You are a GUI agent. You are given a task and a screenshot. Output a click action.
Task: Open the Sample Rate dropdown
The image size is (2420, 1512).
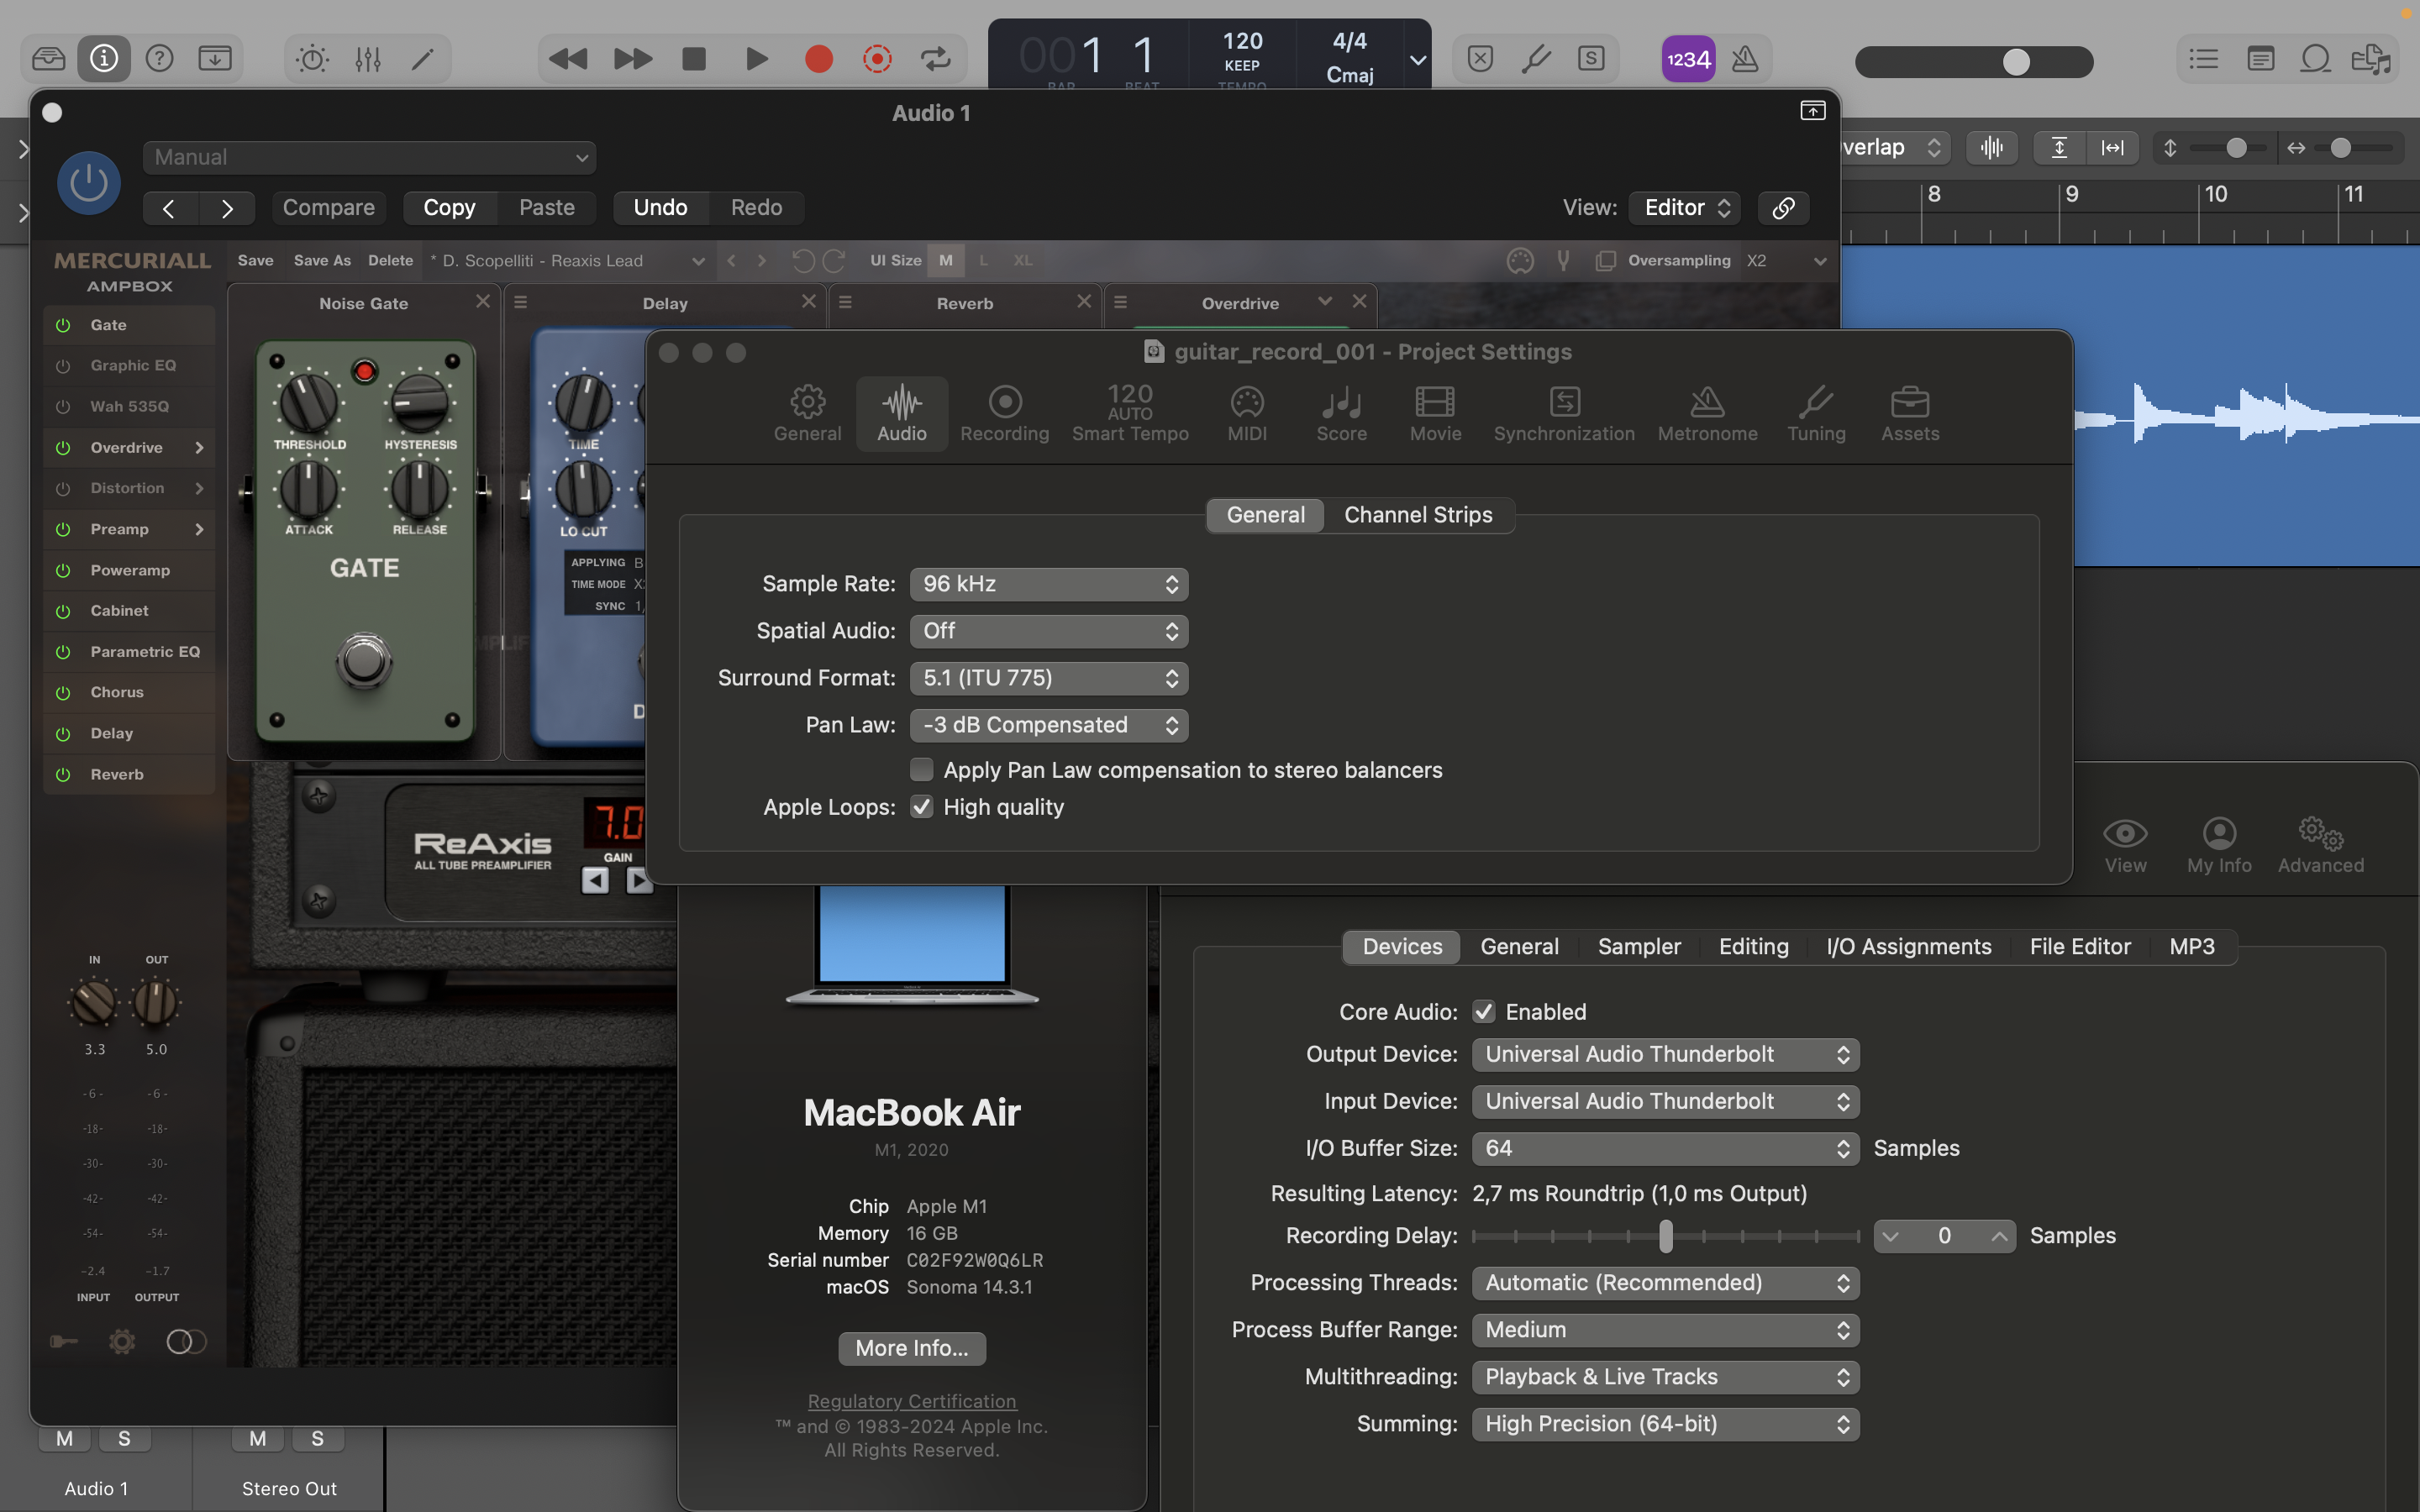[1048, 584]
